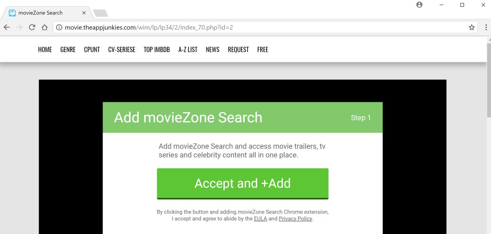Open the Chrome user profile icon
The width and height of the screenshot is (491, 234).
tap(419, 5)
